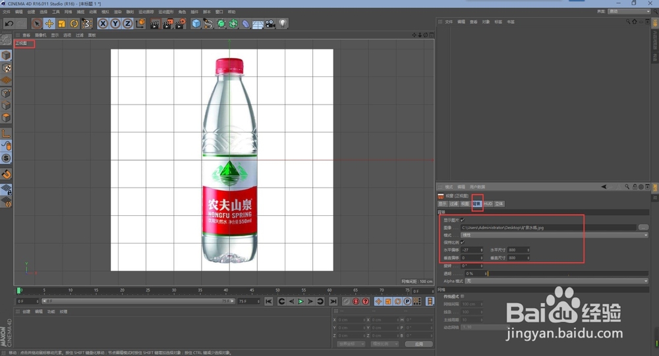Viewport: 659px width, 356px height.
Task: Activate the Move tool
Action: [49, 24]
